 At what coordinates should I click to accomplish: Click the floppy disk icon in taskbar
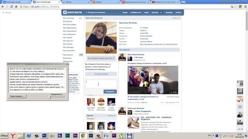pyautogui.click(x=129, y=136)
